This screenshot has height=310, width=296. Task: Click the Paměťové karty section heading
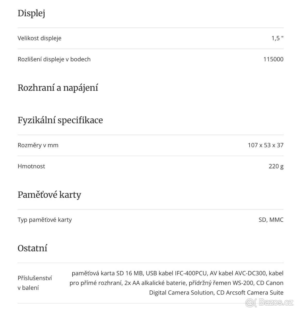click(49, 195)
